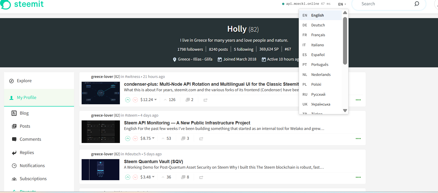Image resolution: width=438 pixels, height=193 pixels.
Task: Downvote the Steem Quantum Vault post
Action: tap(135, 177)
